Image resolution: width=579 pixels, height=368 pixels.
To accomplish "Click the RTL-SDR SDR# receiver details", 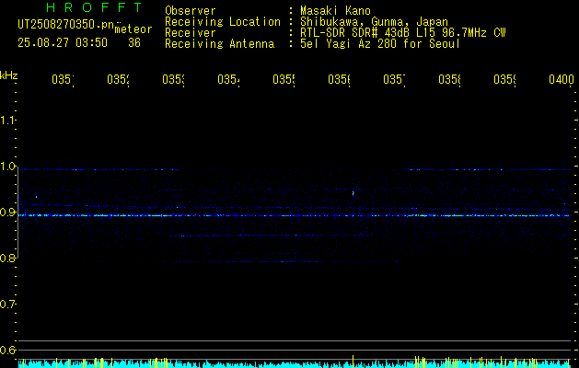I will pyautogui.click(x=403, y=33).
